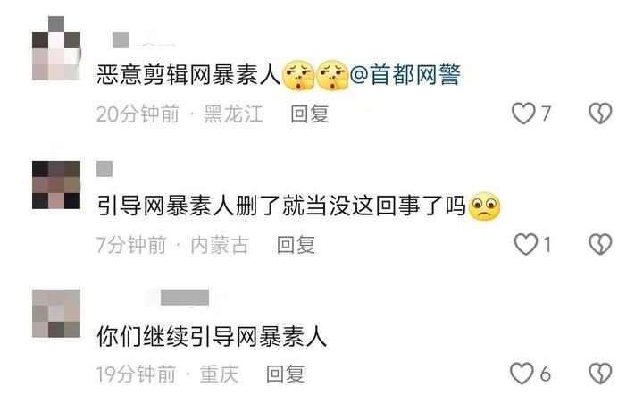
Task: Dislike the 你们继续引导网暴素人 comment
Action: (600, 374)
